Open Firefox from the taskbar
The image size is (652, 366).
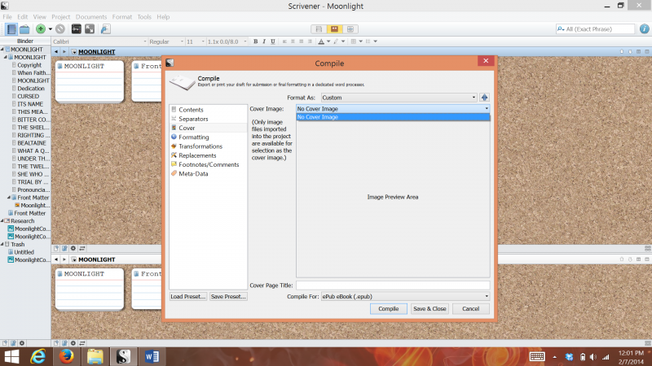pyautogui.click(x=66, y=356)
